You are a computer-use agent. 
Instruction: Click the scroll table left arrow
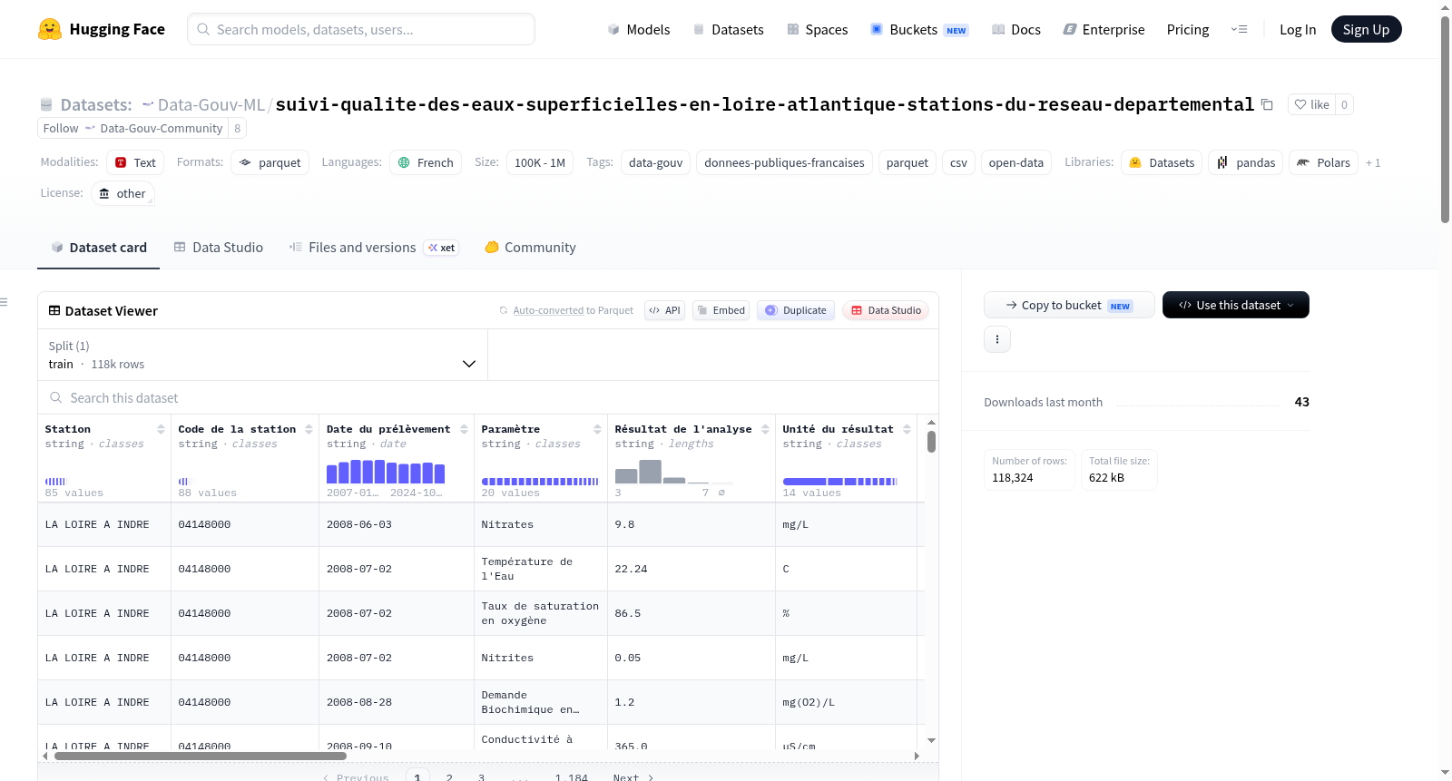45,756
